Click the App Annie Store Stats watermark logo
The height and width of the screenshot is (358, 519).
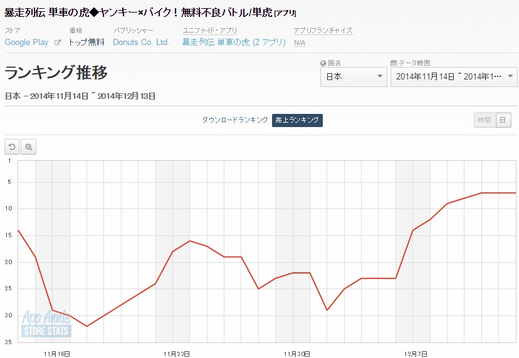(x=46, y=324)
